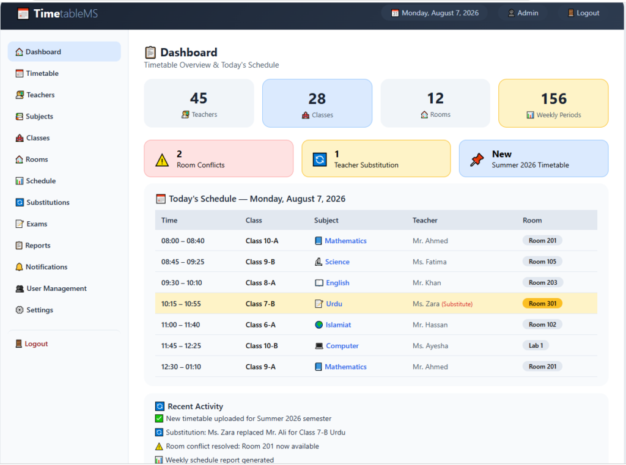This screenshot has width=626, height=465.
Task: Click the Recent Activity header icon
Action: pyautogui.click(x=160, y=406)
